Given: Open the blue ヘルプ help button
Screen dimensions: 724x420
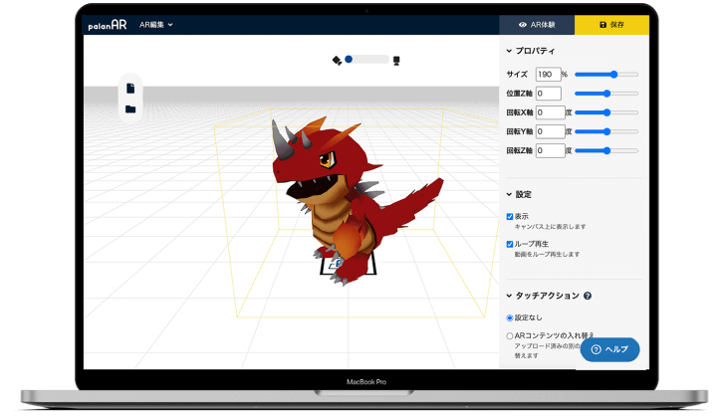Looking at the screenshot, I should [x=609, y=349].
